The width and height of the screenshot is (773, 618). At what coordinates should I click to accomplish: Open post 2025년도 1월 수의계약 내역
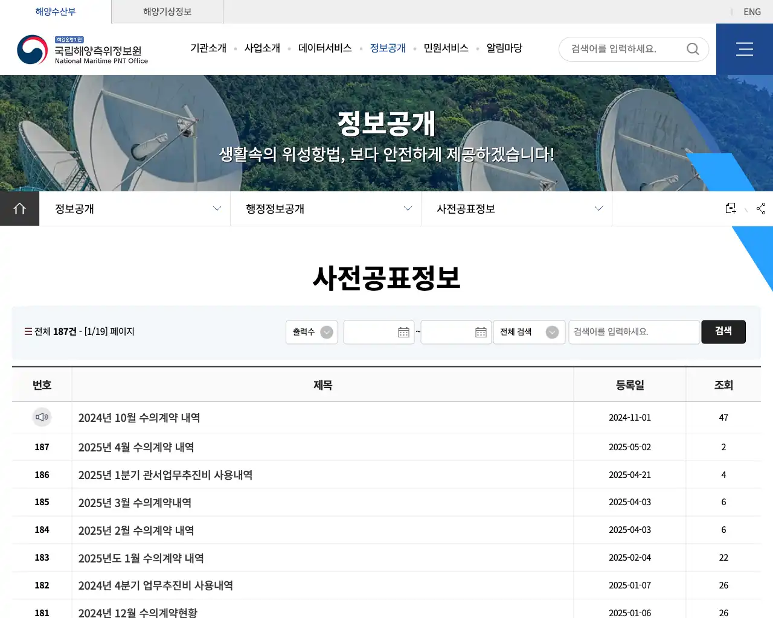(x=141, y=558)
